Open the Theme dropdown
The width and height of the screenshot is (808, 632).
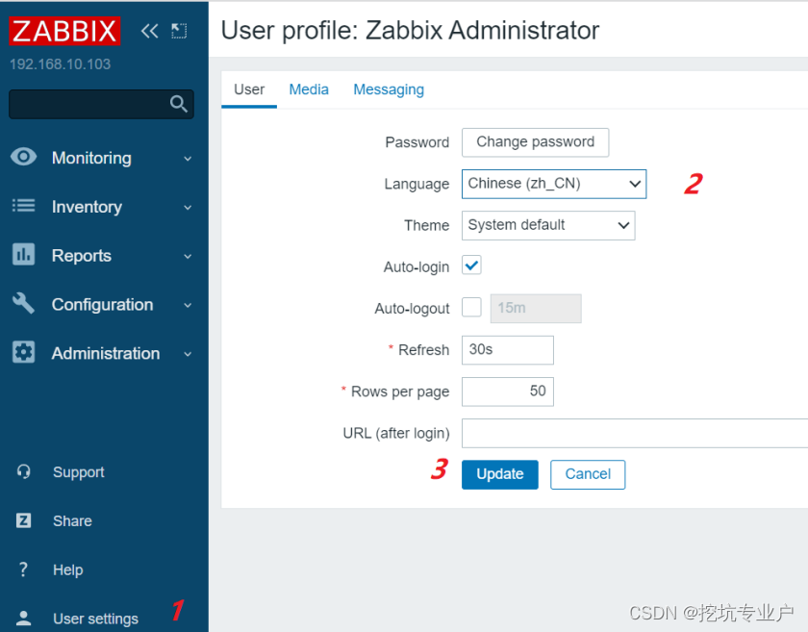548,225
